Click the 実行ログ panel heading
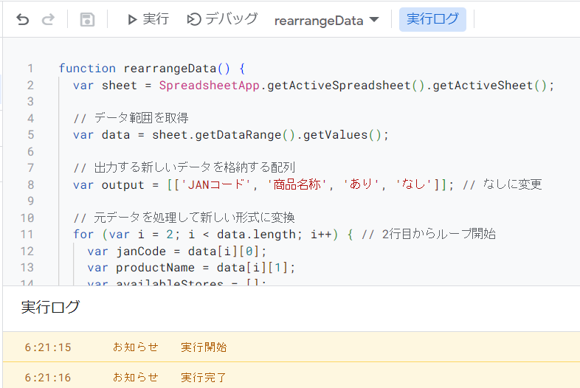Screen dimensions: 580x388 pyautogui.click(x=50, y=307)
